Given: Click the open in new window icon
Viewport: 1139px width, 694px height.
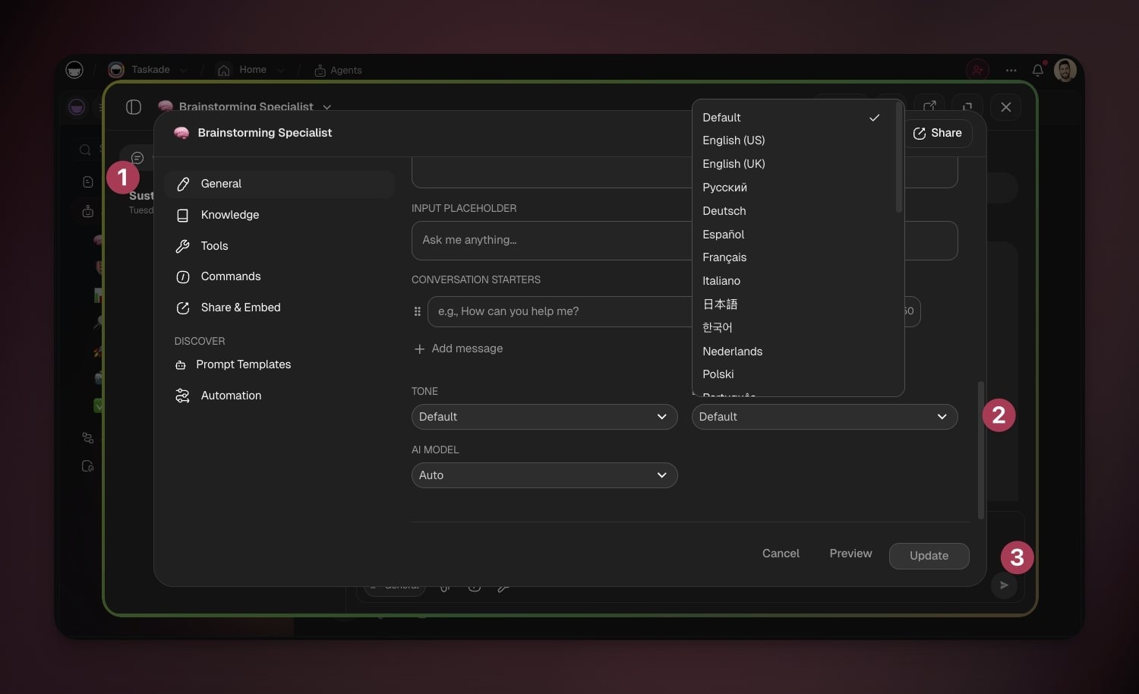Looking at the screenshot, I should click(x=929, y=106).
